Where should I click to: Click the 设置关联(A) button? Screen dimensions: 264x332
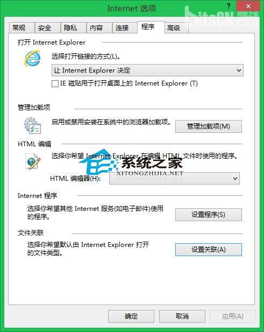tap(209, 250)
